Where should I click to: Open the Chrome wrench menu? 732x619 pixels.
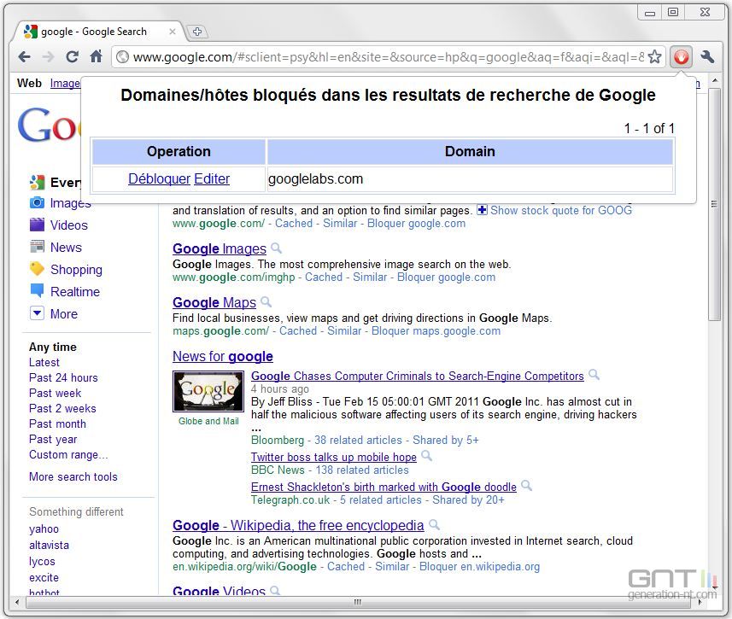[x=708, y=57]
